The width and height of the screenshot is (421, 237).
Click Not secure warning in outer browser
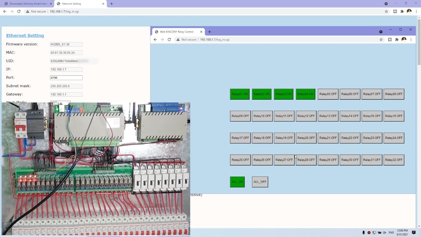36,11
